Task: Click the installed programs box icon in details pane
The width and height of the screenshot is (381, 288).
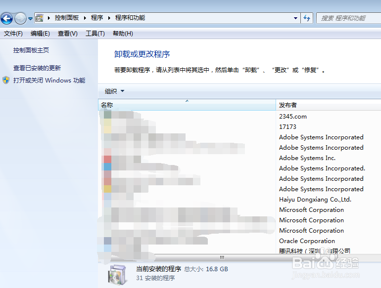Action: point(117,275)
